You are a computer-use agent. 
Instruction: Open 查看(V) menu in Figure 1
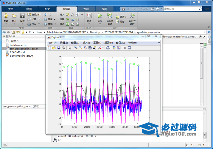coord(75,43)
